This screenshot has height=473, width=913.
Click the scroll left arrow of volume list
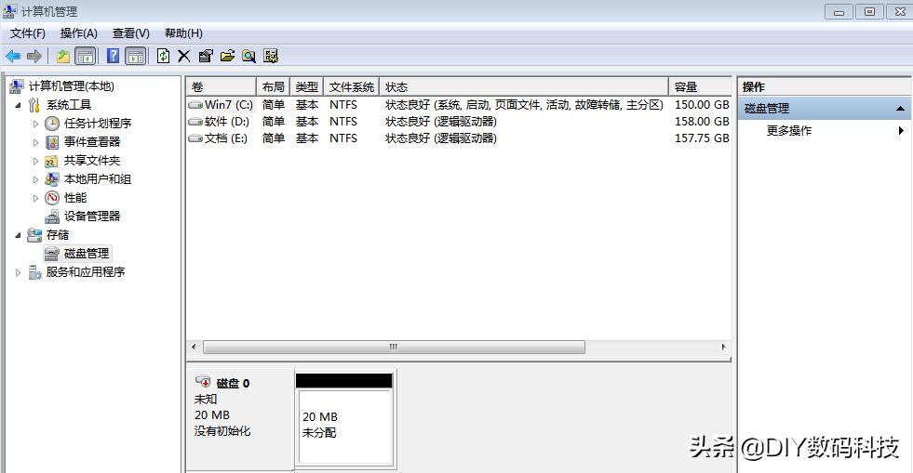[x=194, y=347]
